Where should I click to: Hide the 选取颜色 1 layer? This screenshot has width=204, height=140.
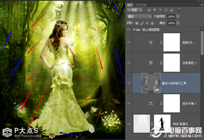[129, 63]
